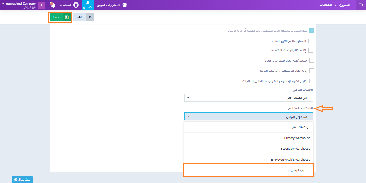The width and height of the screenshot is (366, 183).
Task: Click the المخزون breadcrumb link
Action: (345, 5)
